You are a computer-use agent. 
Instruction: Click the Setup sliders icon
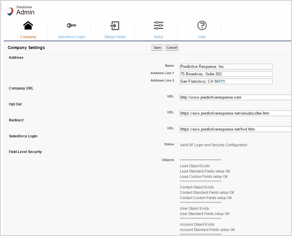tap(159, 26)
